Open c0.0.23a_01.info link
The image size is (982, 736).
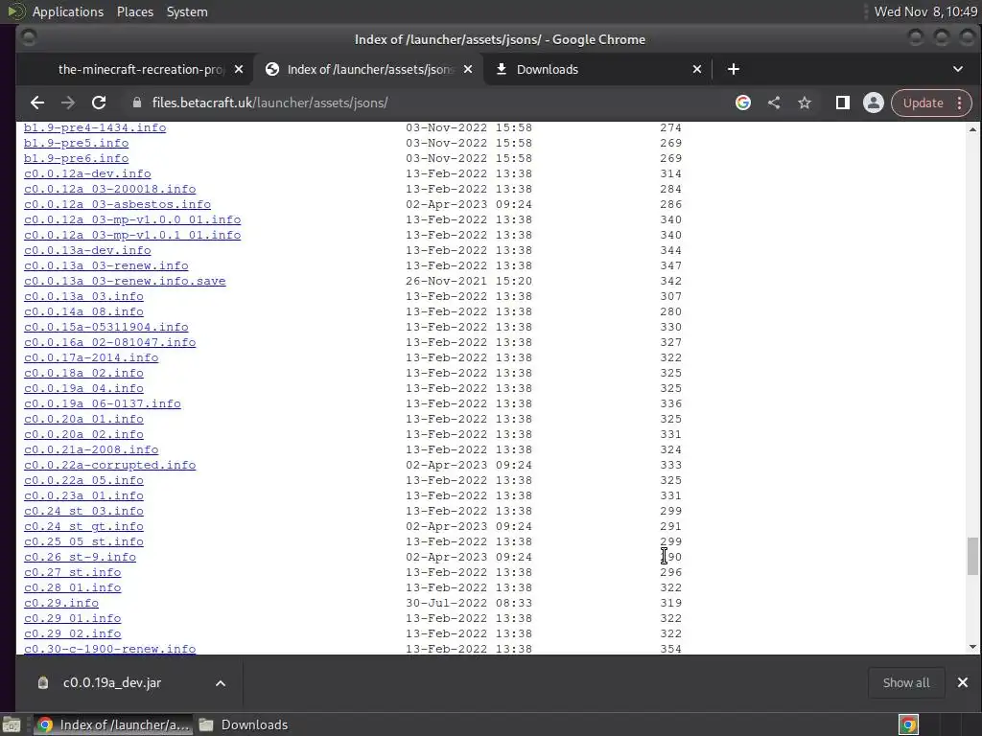click(84, 495)
